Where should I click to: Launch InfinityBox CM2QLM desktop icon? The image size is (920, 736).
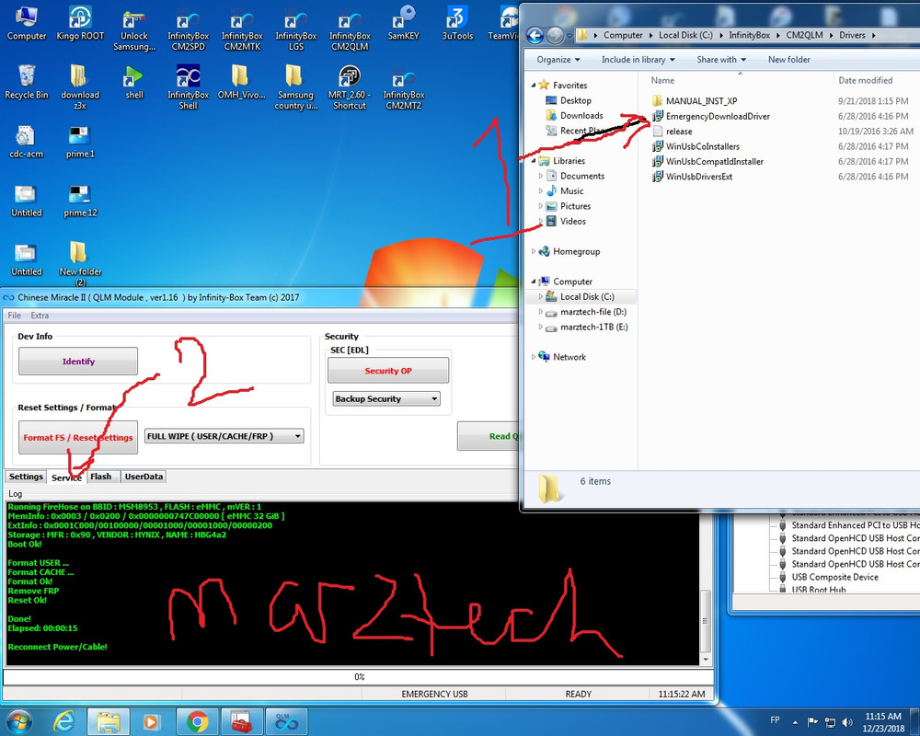350,29
